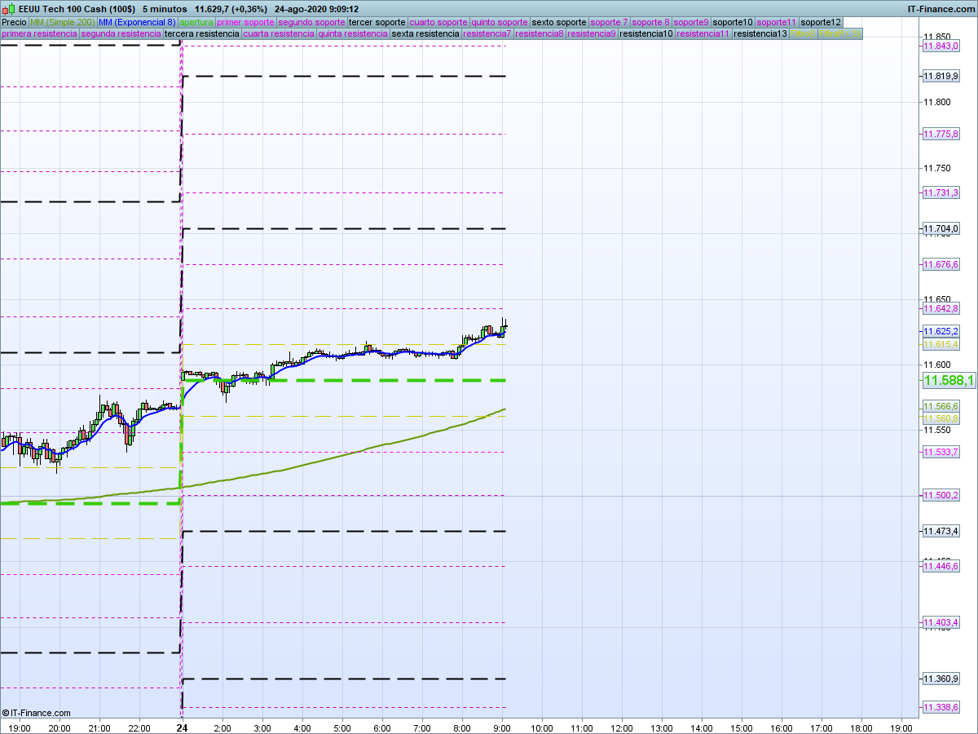Click the 11.625,2 current price label
Screen dimensions: 978x734
(941, 331)
